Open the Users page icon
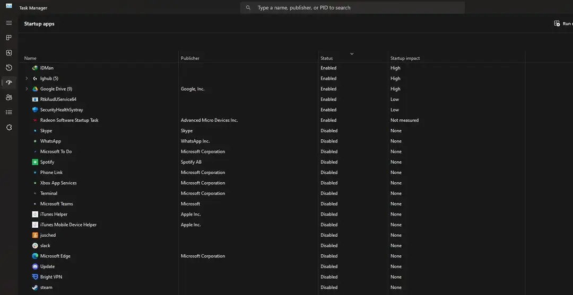573x295 pixels. (9, 97)
